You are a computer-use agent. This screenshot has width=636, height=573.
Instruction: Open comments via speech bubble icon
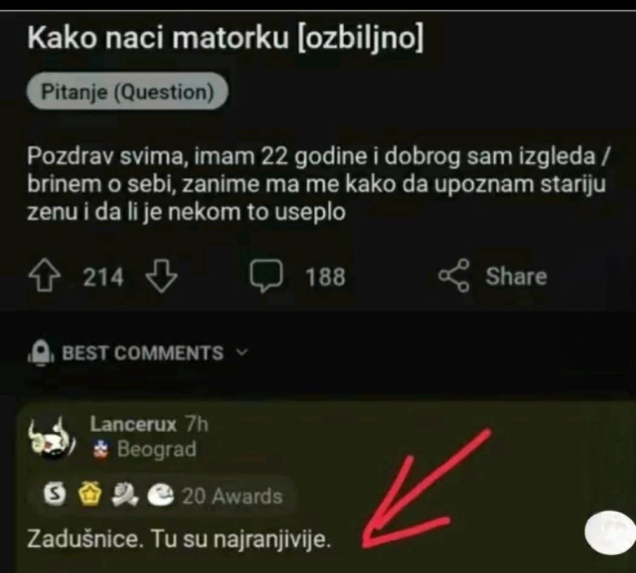point(266,277)
